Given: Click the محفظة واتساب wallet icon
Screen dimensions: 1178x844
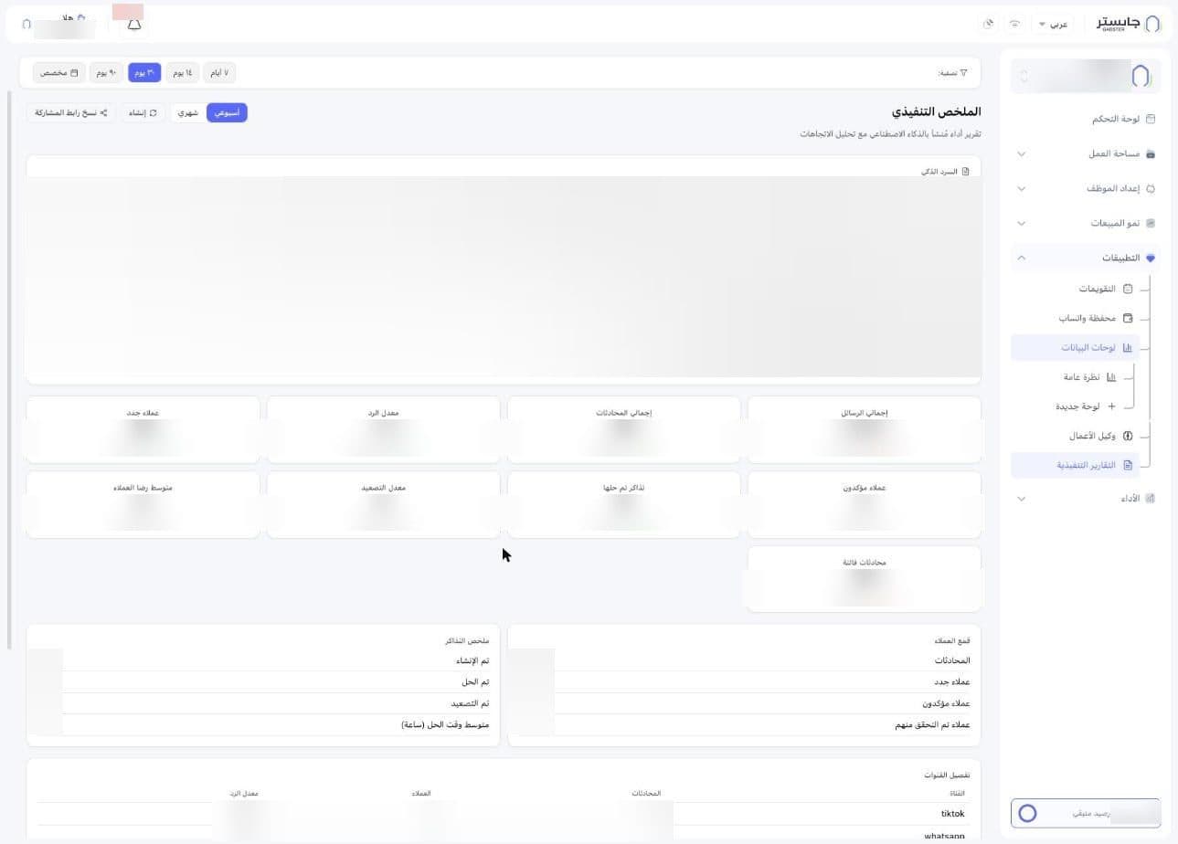Looking at the screenshot, I should coord(1128,318).
